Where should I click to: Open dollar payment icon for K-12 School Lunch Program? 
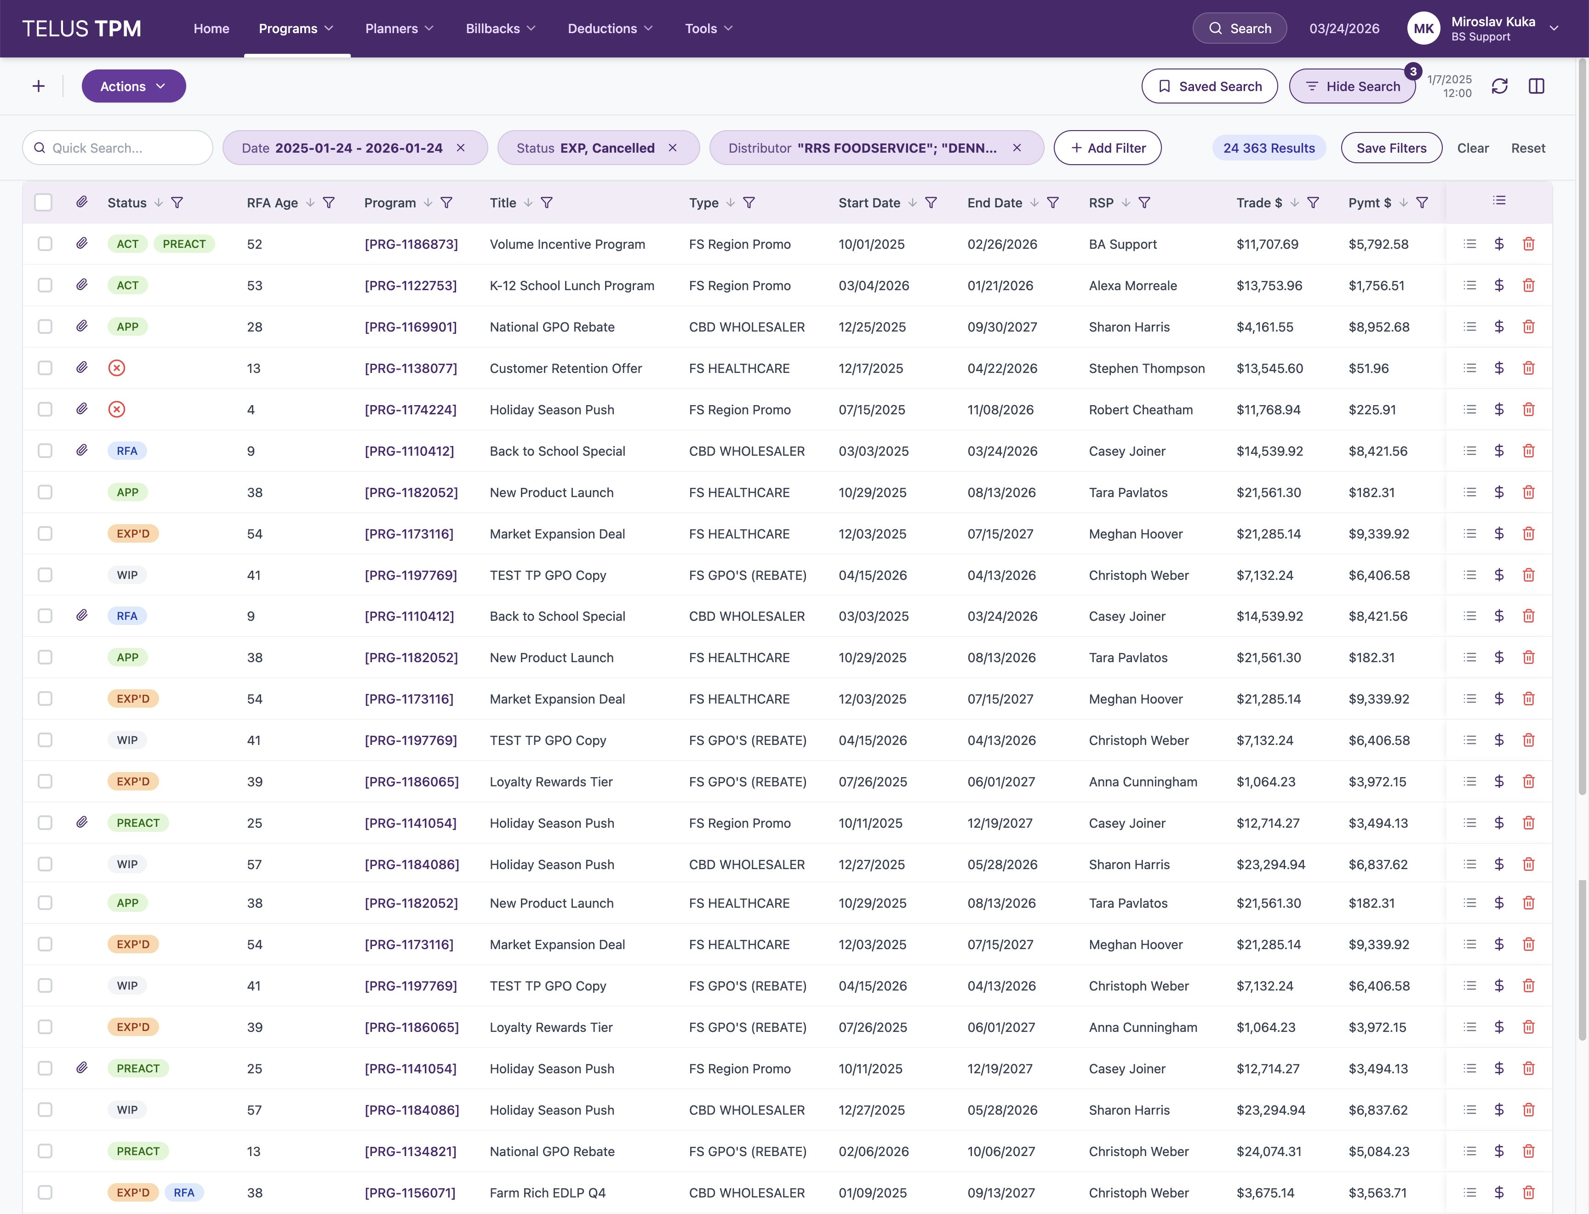1499,286
